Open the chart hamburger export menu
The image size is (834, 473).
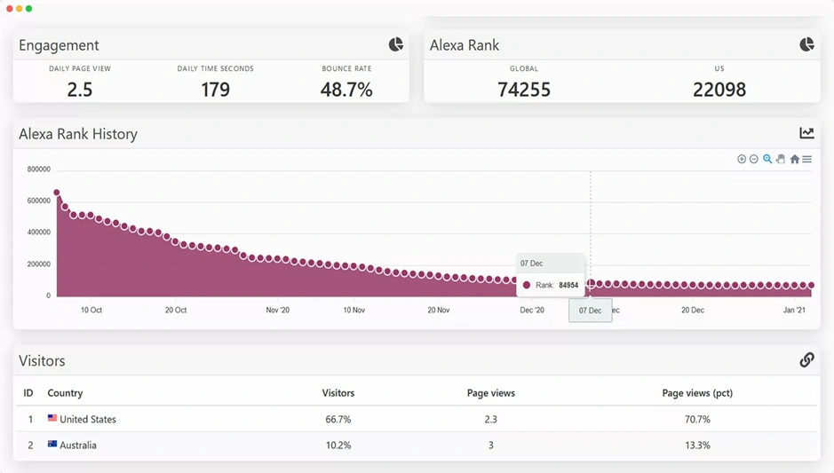click(x=807, y=160)
